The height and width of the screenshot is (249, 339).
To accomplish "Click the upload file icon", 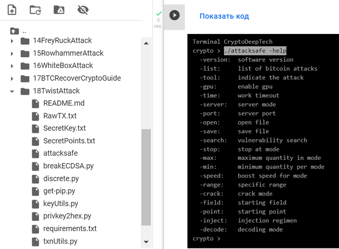I will (x=12, y=10).
